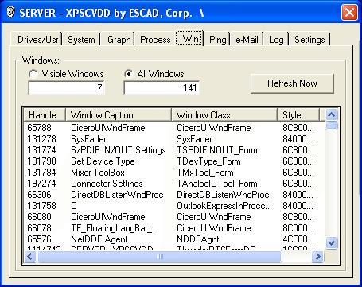This screenshot has width=362, height=287.
Task: Close the SERVER XPSCVDD window
Action: click(349, 13)
